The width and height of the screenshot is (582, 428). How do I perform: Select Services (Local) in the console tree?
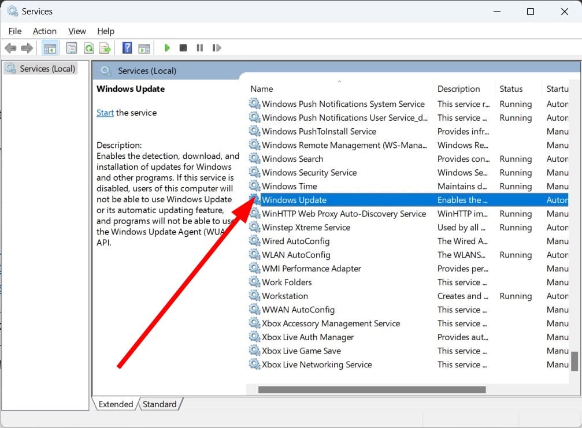(x=41, y=69)
